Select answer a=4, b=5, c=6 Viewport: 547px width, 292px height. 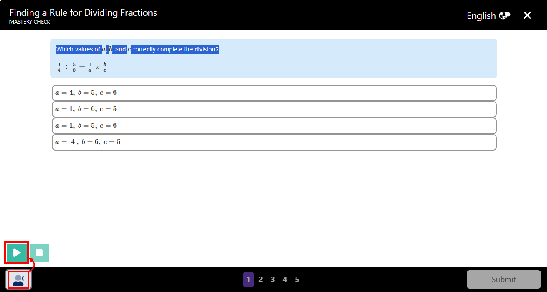click(x=274, y=93)
